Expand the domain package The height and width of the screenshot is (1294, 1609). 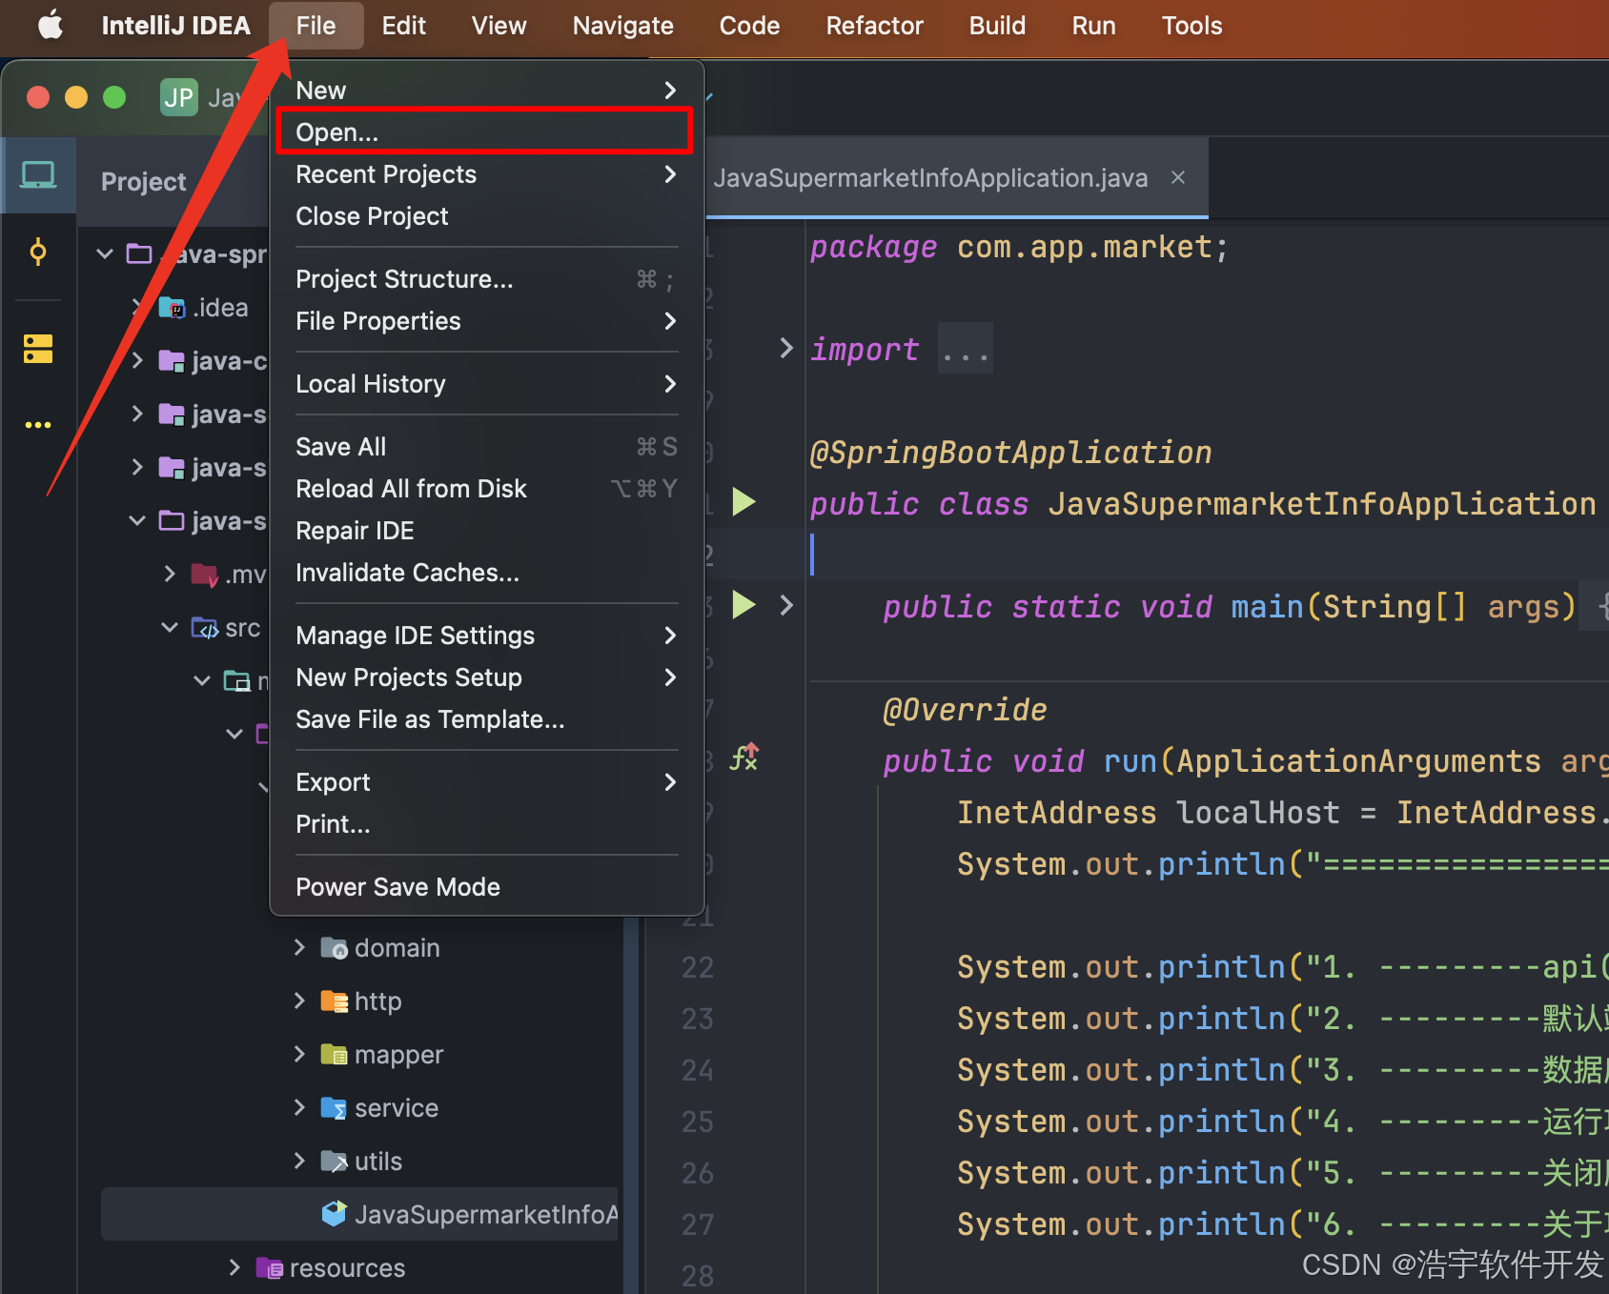(299, 947)
